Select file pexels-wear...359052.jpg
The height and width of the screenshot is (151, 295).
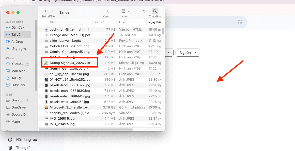pyautogui.click(x=69, y=102)
